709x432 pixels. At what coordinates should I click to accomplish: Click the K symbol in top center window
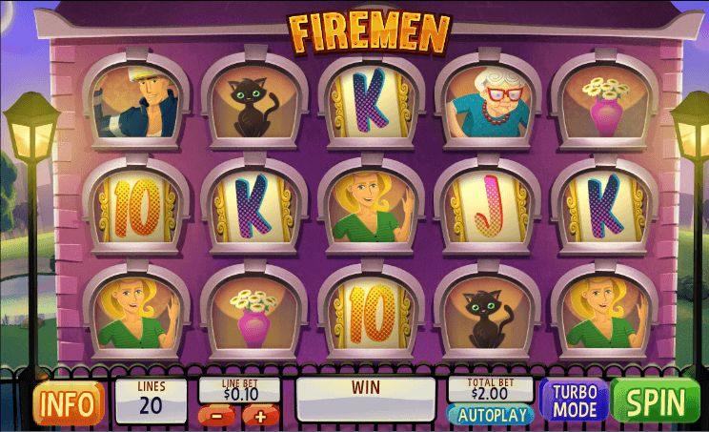point(371,103)
